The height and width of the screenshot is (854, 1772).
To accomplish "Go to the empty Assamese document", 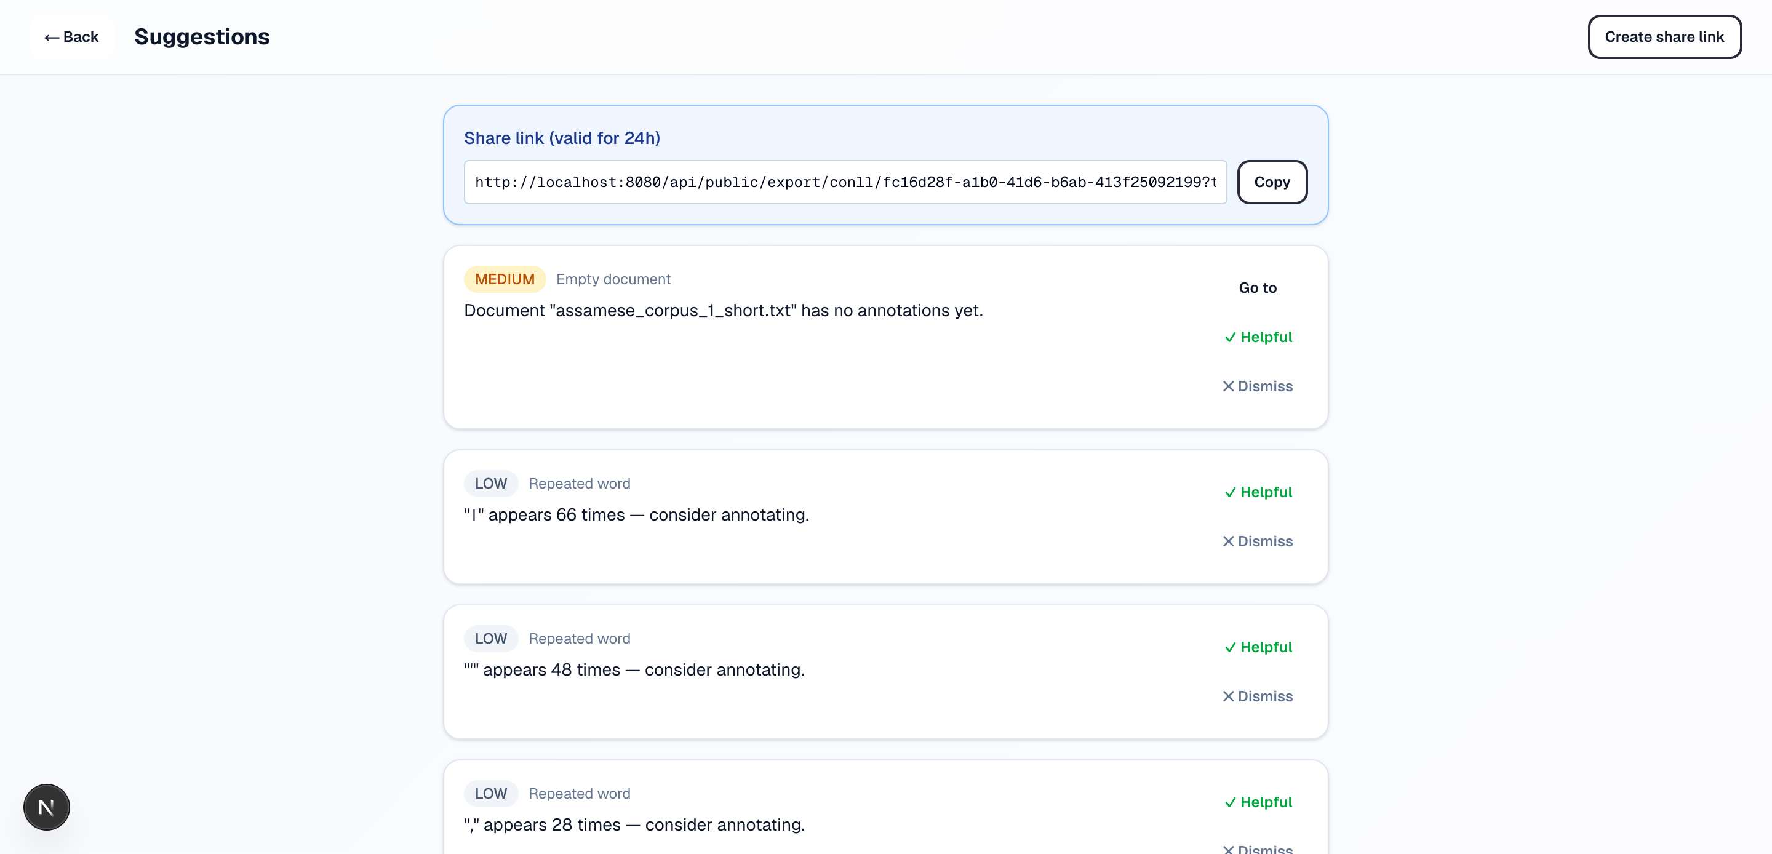I will (x=1258, y=288).
